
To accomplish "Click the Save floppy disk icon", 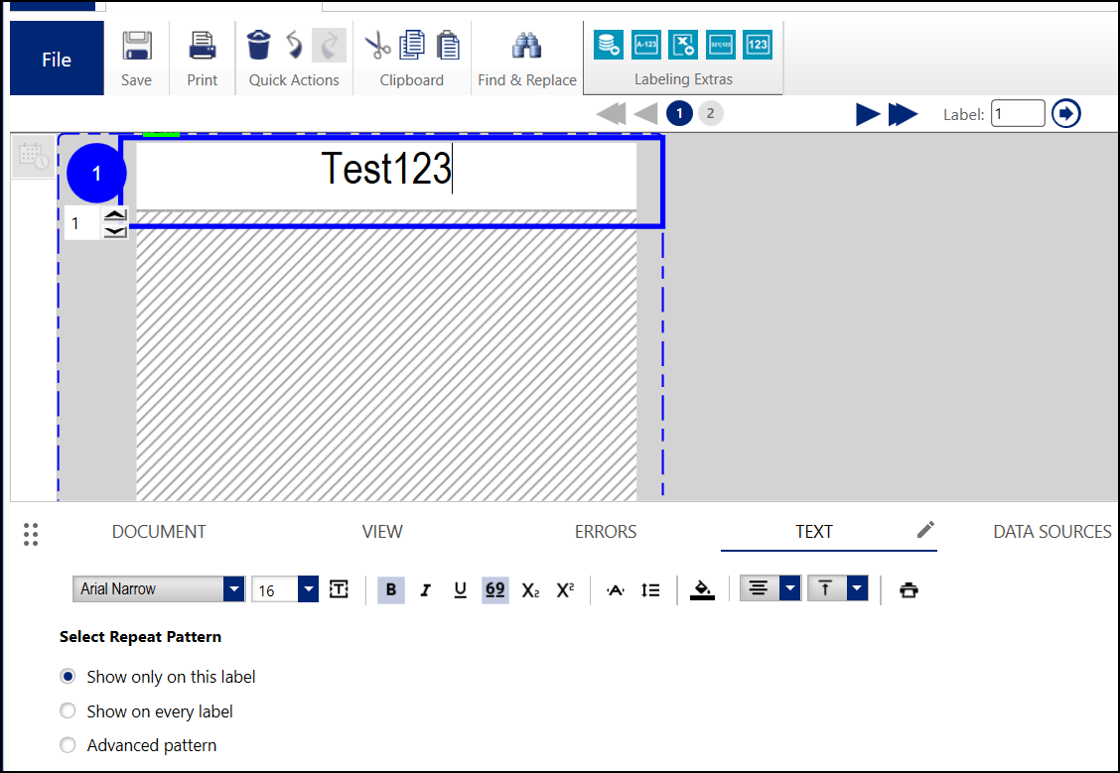I will point(136,46).
